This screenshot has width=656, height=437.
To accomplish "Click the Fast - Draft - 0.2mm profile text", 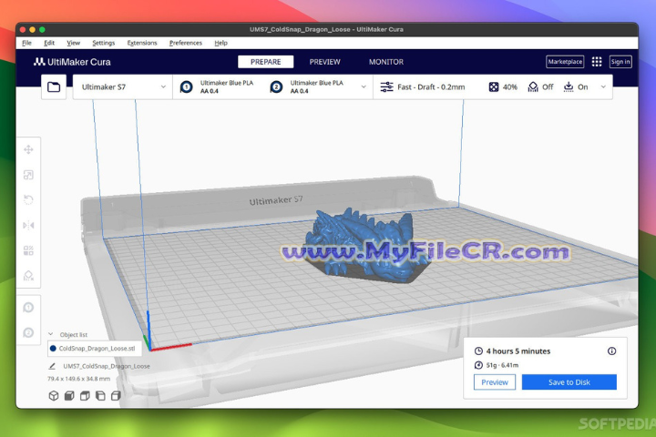I will coord(431,87).
